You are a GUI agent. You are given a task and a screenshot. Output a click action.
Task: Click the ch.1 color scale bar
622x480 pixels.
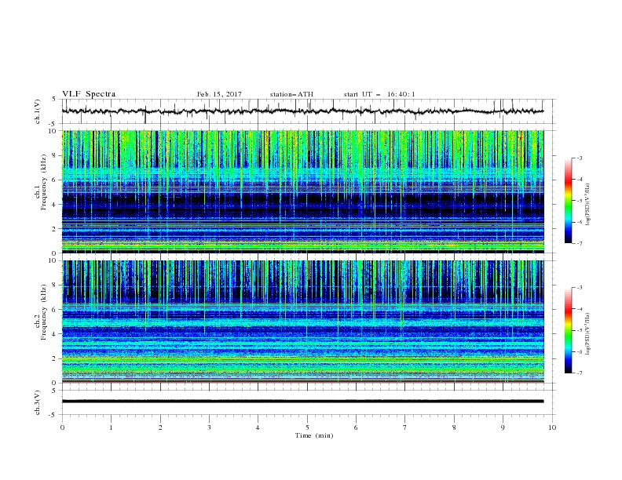pyautogui.click(x=569, y=201)
